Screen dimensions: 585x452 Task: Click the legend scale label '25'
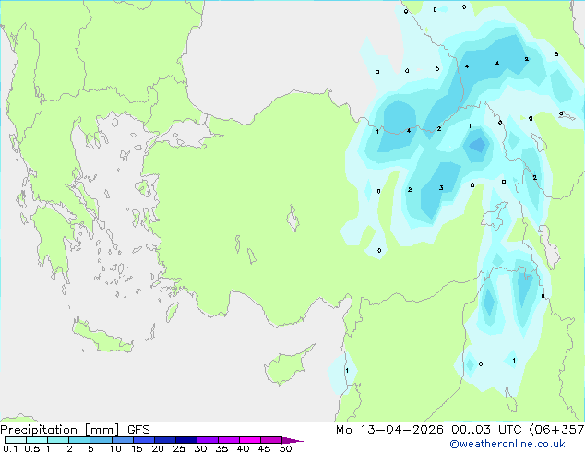pyautogui.click(x=179, y=448)
